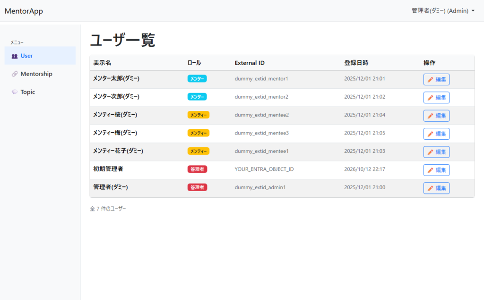
Task: Click the メンティー badge for メンティー桜(ダミー)
Action: point(199,115)
